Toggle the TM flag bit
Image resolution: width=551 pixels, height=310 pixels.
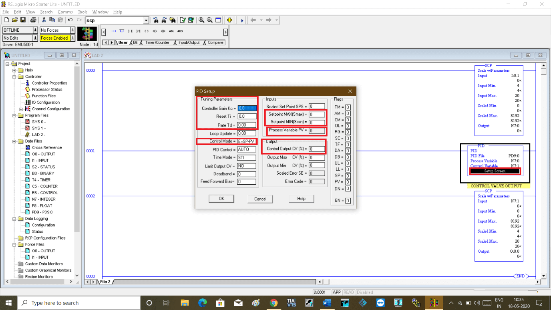tap(348, 107)
